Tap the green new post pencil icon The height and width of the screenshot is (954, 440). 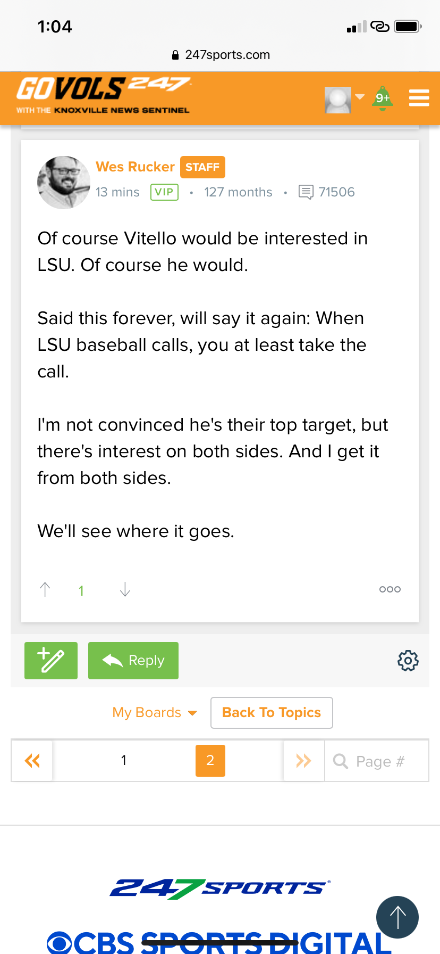pyautogui.click(x=51, y=661)
